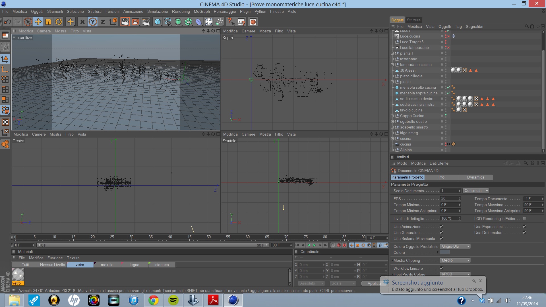Toggle Usa Espressioni checkbox
This screenshot has height=307, width=546.
point(524,227)
